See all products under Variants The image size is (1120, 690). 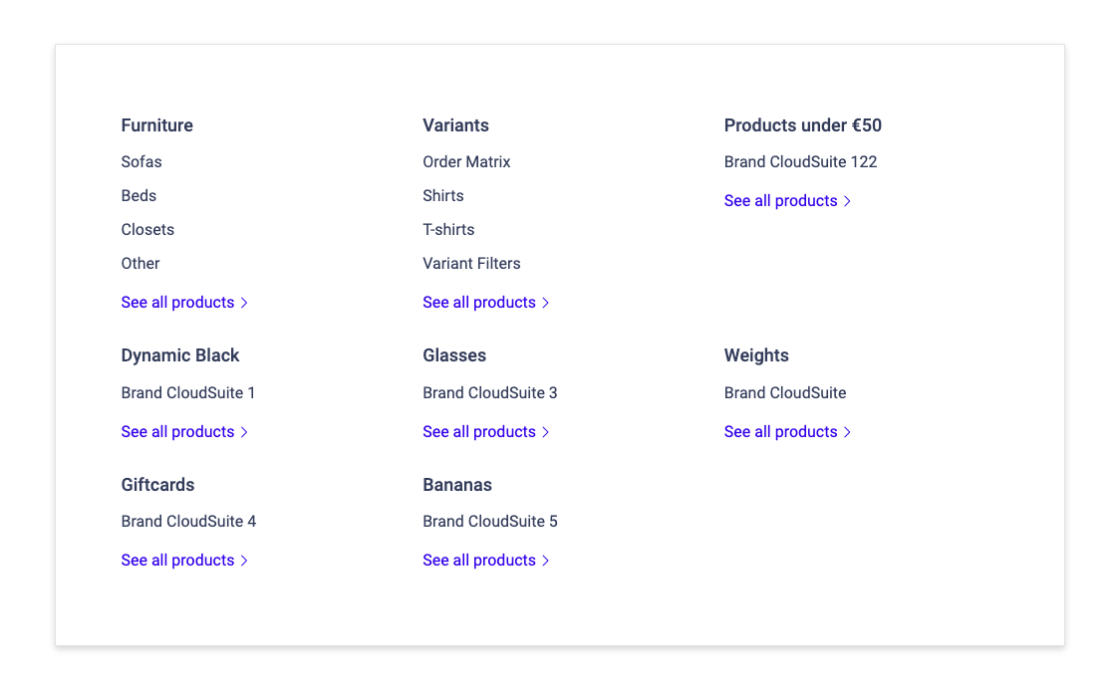(x=479, y=302)
